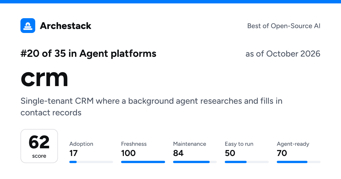
Task: Click the Agent-ready value 70
Action: click(282, 153)
